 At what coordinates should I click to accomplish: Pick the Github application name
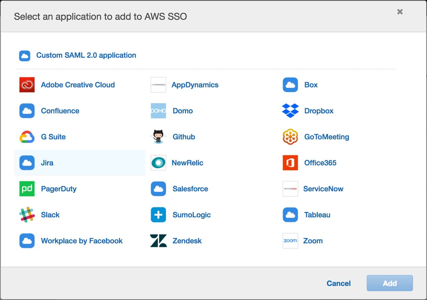point(184,137)
